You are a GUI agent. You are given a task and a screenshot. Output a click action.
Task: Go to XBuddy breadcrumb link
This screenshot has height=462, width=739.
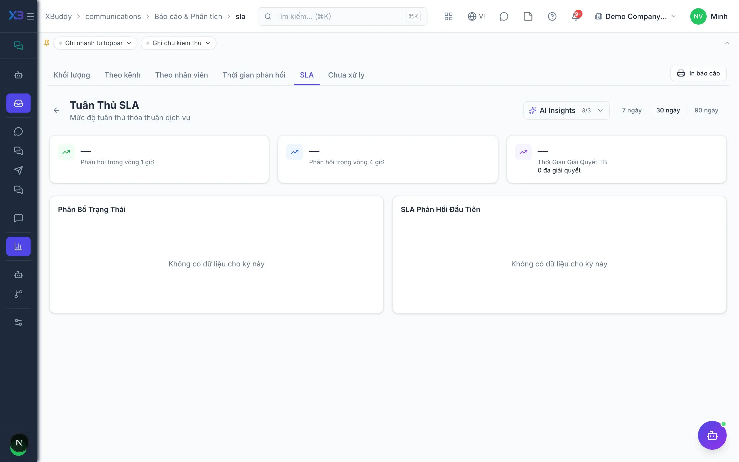(58, 16)
